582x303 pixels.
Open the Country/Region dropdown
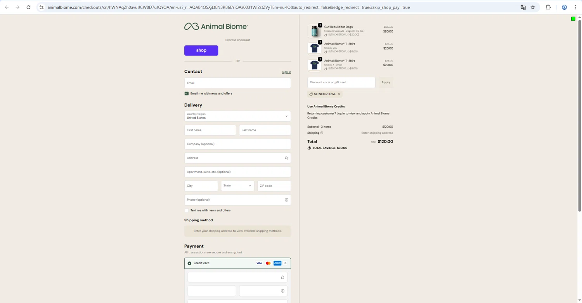pos(237,116)
